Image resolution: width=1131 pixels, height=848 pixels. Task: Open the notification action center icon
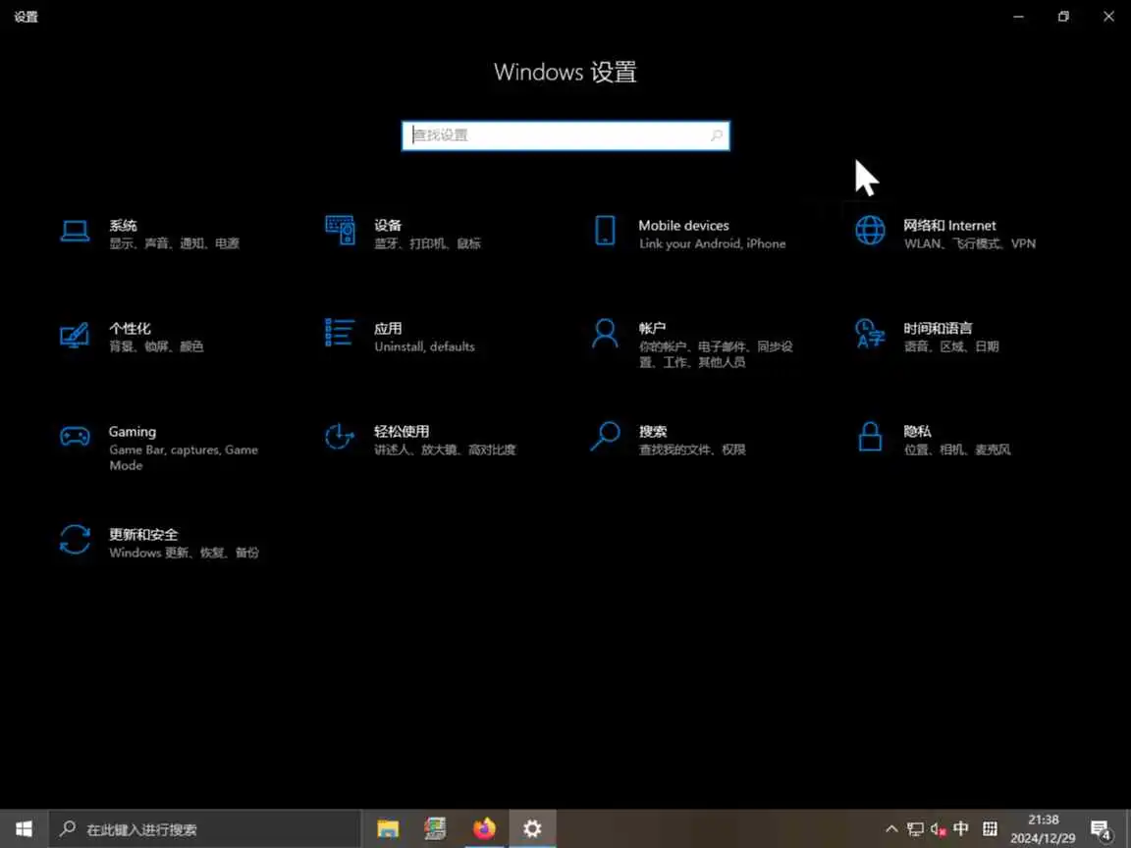(1101, 830)
